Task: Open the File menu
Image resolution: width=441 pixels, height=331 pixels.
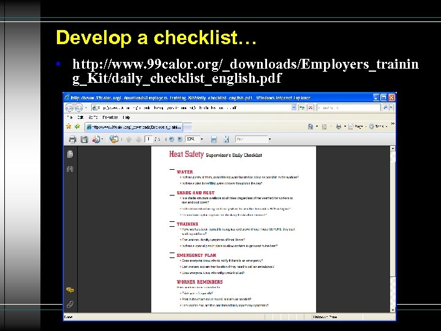Action: [x=69, y=117]
